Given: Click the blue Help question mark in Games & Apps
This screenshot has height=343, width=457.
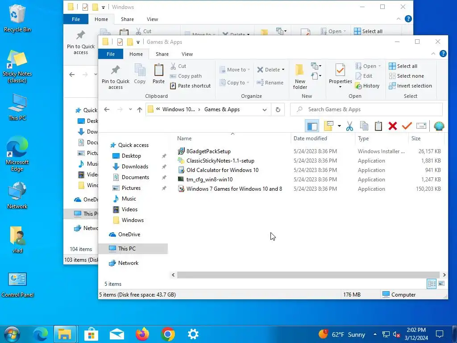Looking at the screenshot, I should coord(443,54).
